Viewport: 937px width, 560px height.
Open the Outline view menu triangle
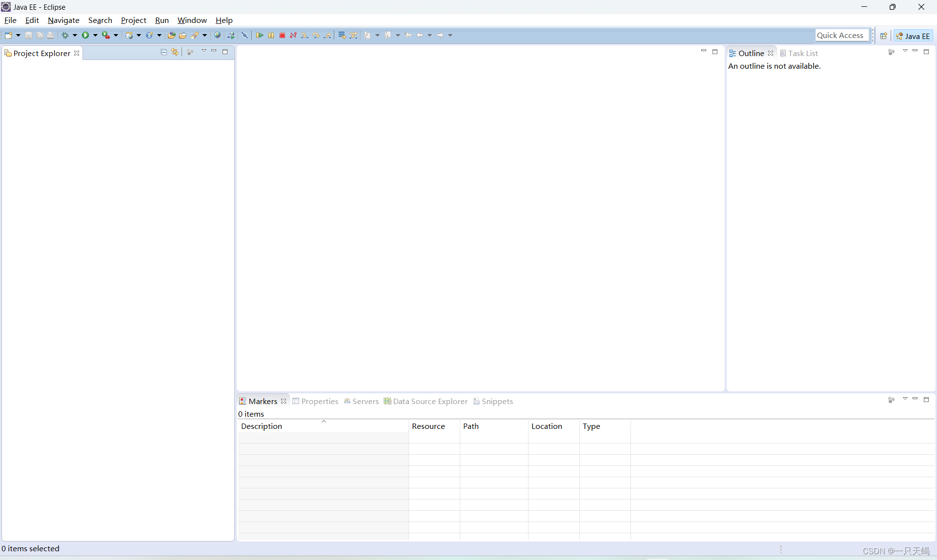coord(905,51)
